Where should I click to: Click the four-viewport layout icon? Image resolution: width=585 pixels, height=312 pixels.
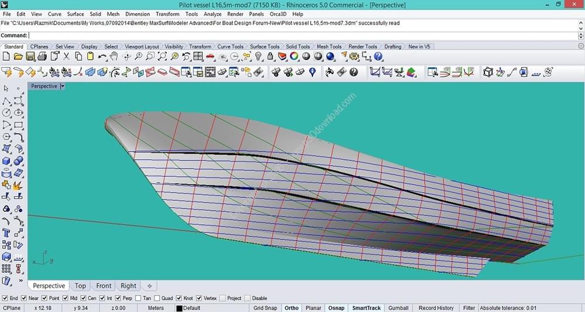[198, 56]
